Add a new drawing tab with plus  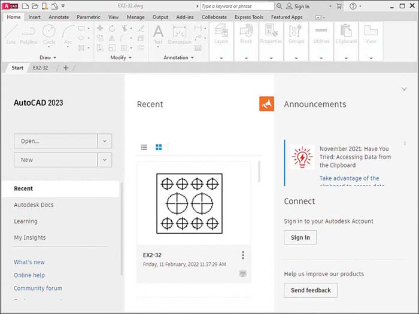pyautogui.click(x=66, y=68)
